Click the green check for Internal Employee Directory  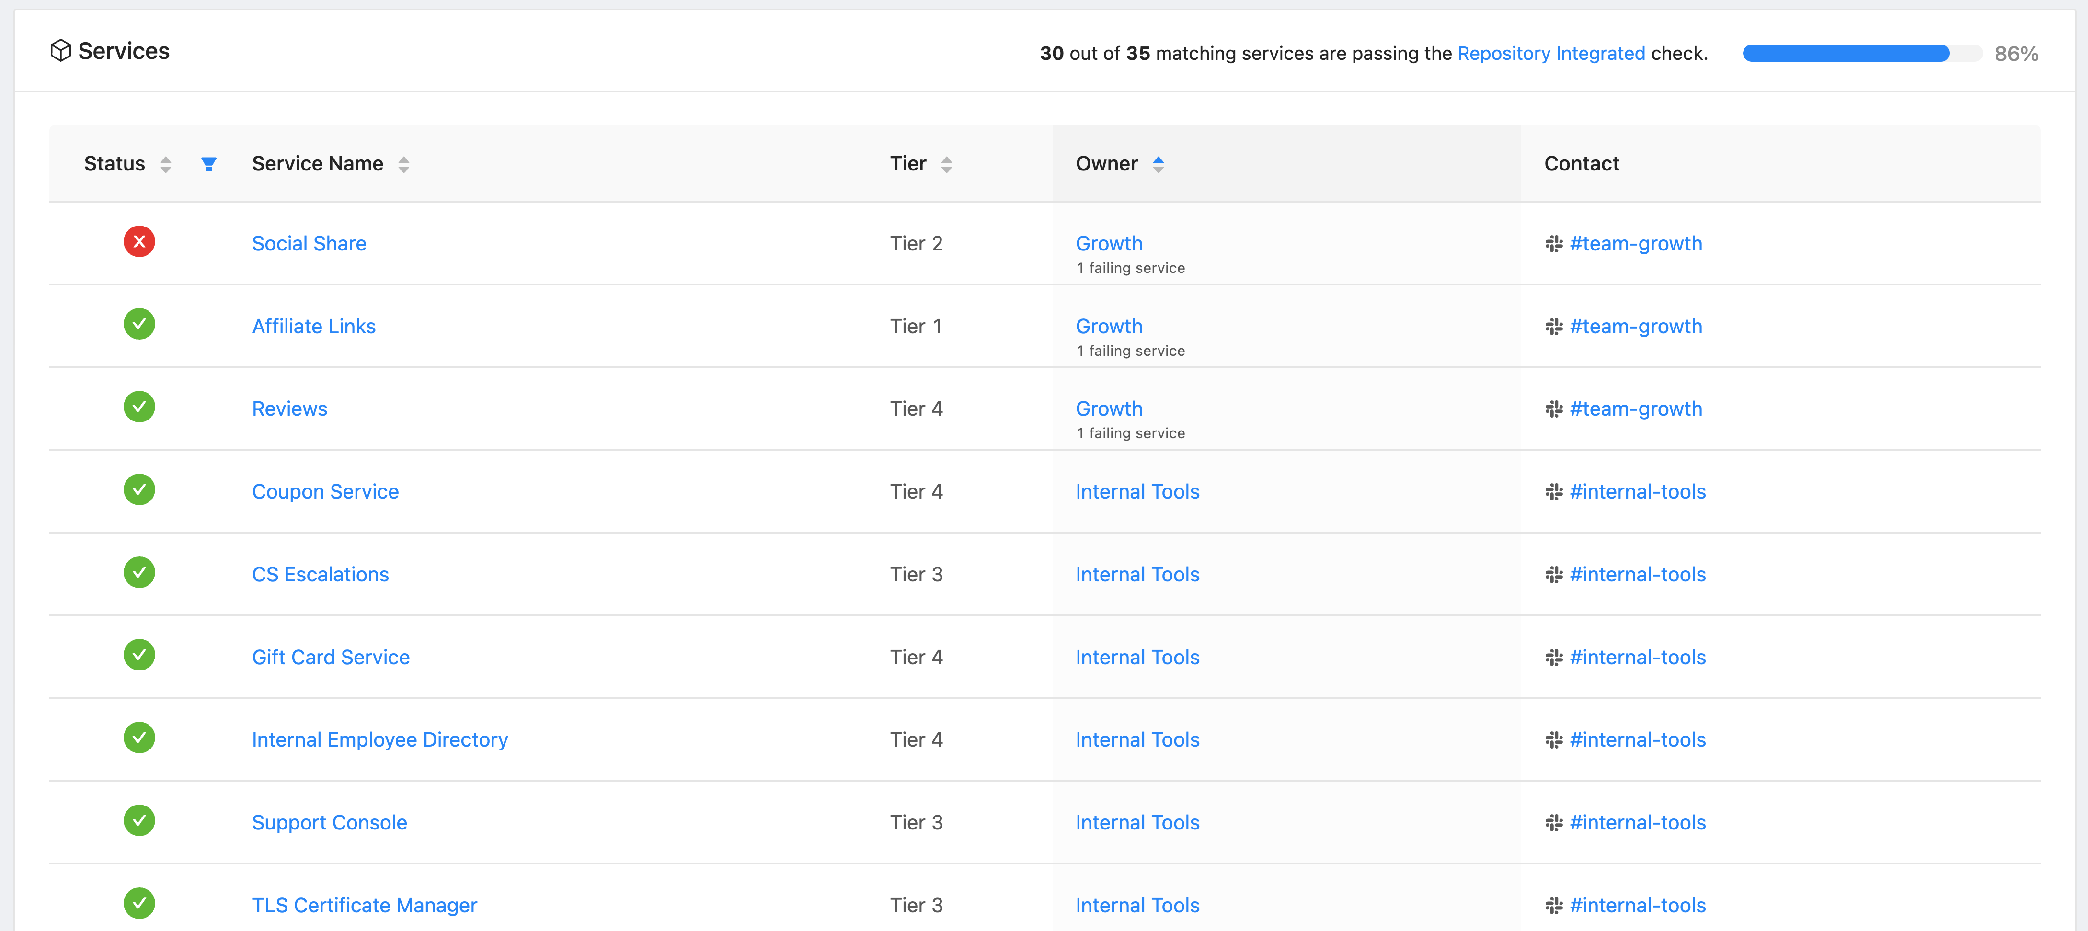click(139, 738)
